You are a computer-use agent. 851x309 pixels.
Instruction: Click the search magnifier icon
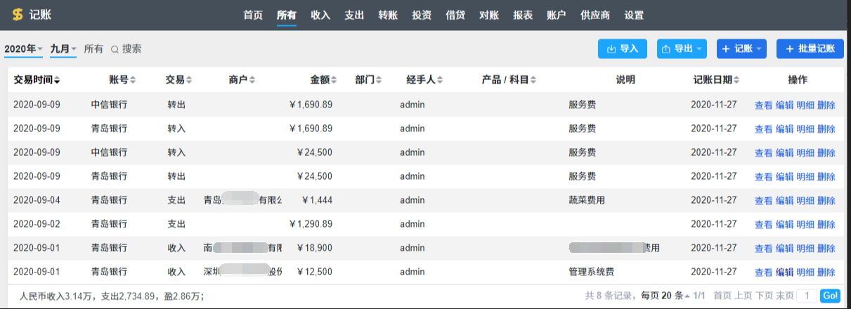point(115,49)
